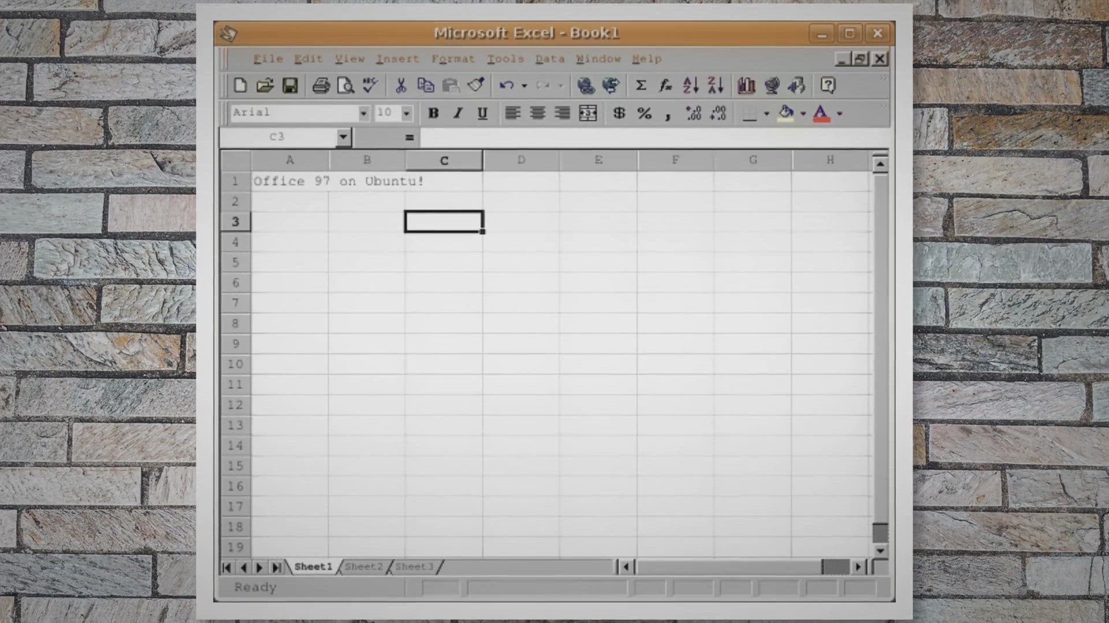Open the Data menu
This screenshot has height=623, width=1109.
point(549,59)
